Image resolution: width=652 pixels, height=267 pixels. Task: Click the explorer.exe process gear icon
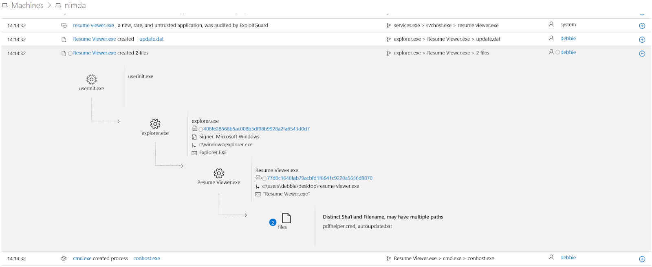155,124
